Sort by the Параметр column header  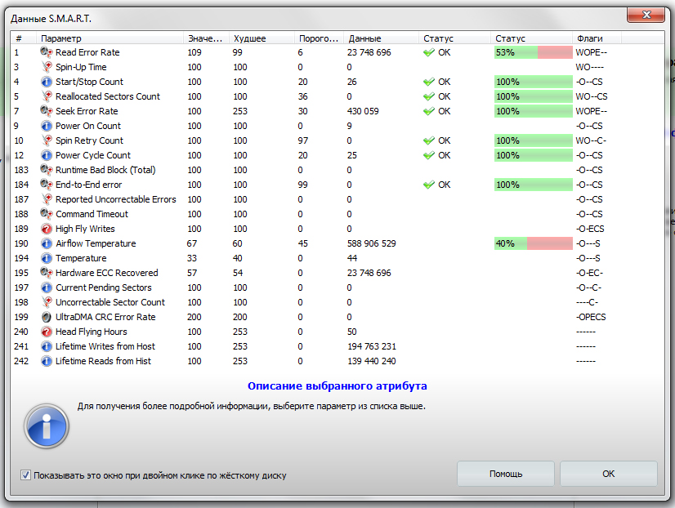point(110,38)
